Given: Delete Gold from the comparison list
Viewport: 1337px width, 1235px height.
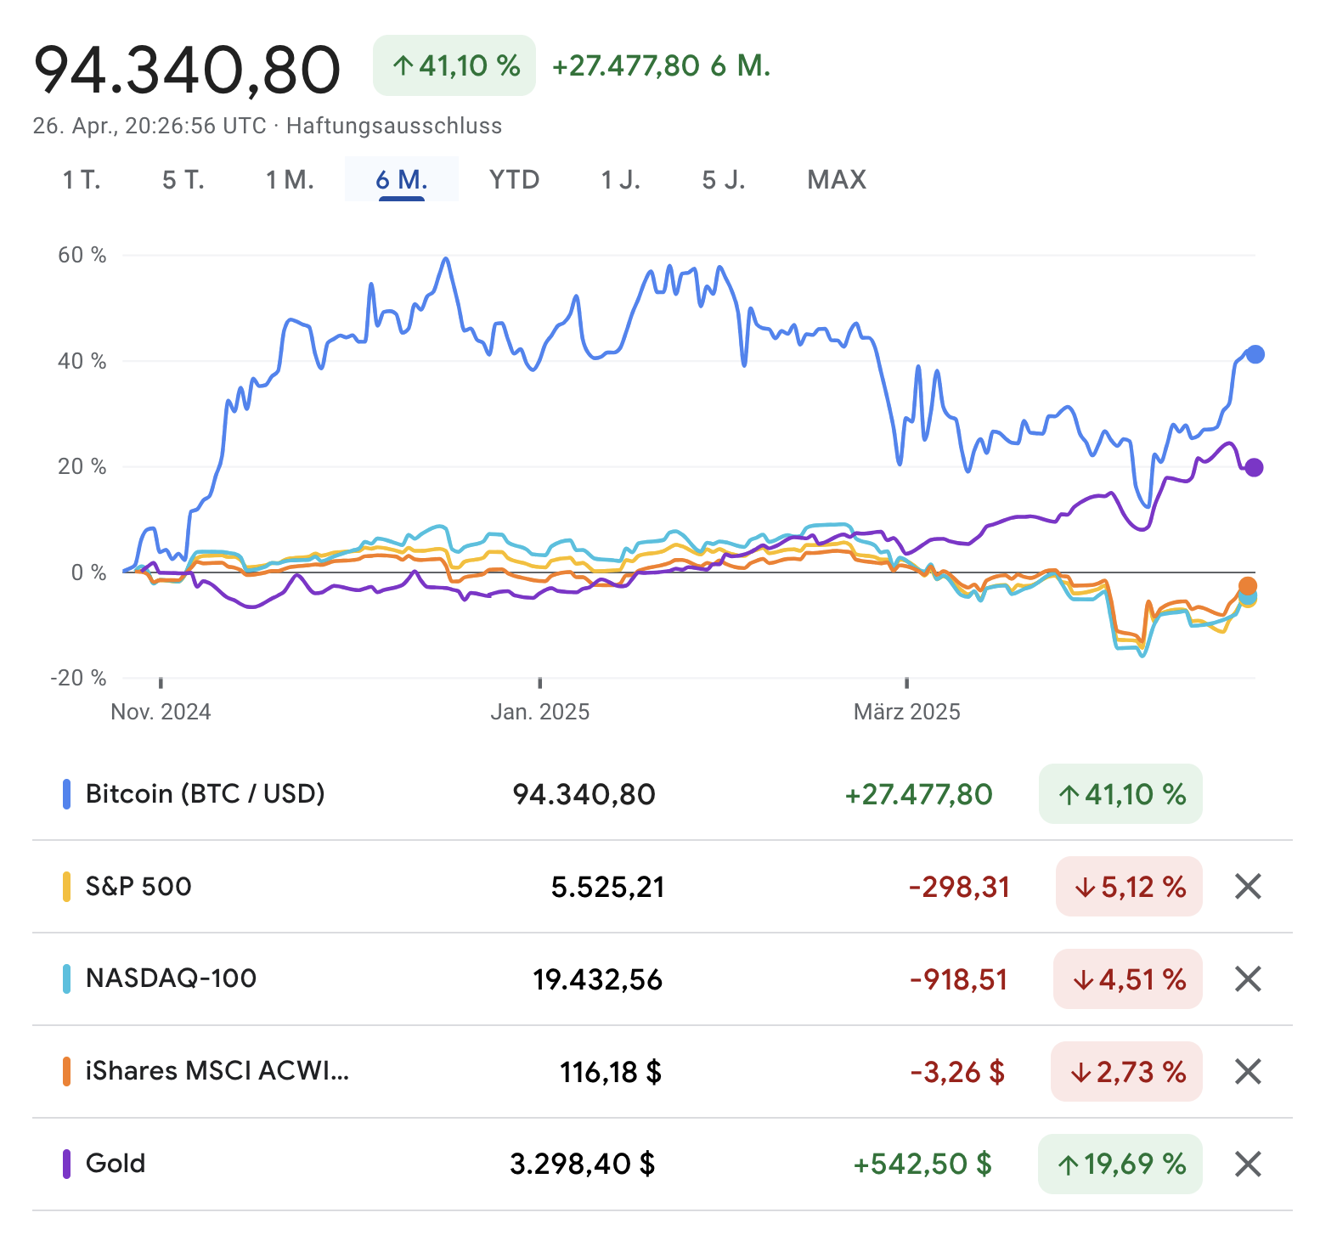Looking at the screenshot, I should pyautogui.click(x=1247, y=1164).
